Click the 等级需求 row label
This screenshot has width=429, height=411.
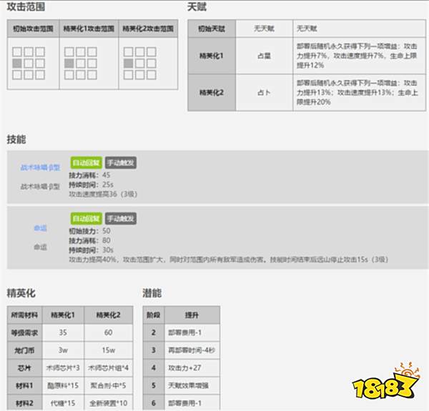point(24,332)
